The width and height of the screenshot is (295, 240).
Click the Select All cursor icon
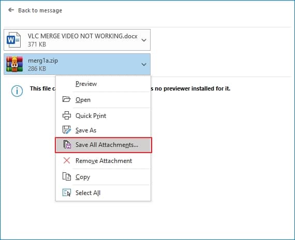coord(67,192)
